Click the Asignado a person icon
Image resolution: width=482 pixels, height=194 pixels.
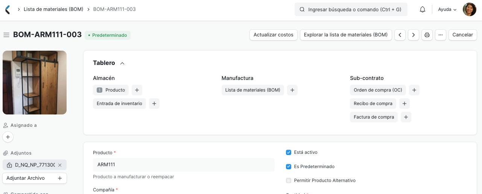point(6,125)
